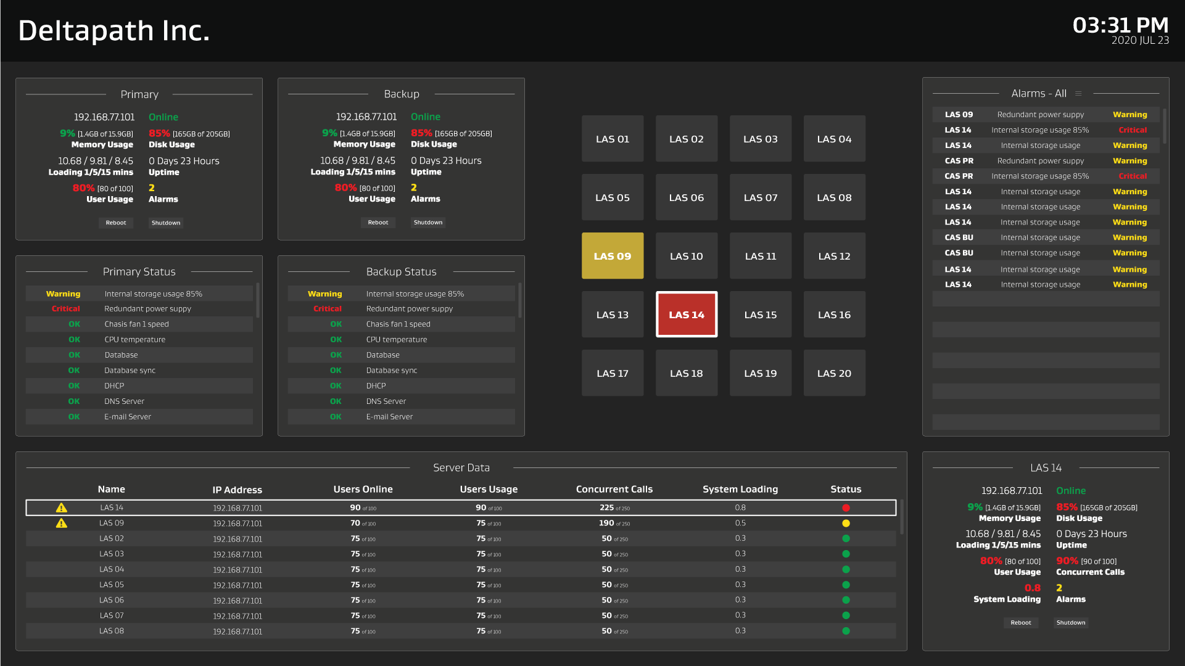This screenshot has width=1185, height=666.
Task: Click the Primary Status list scrollbar
Action: [257, 300]
